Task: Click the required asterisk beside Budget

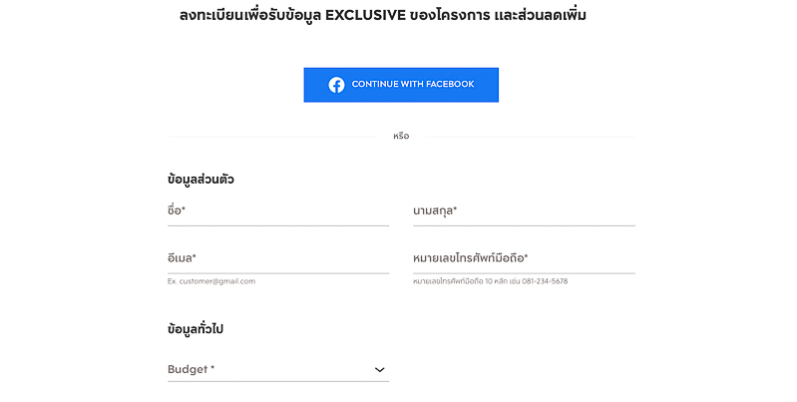Action: tap(212, 367)
